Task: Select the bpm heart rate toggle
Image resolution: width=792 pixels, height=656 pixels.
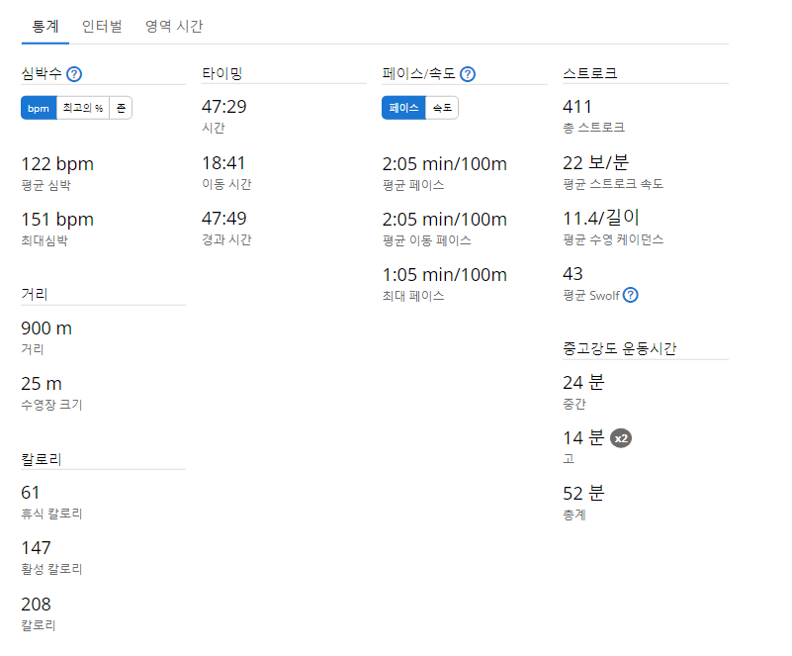Action: point(39,108)
